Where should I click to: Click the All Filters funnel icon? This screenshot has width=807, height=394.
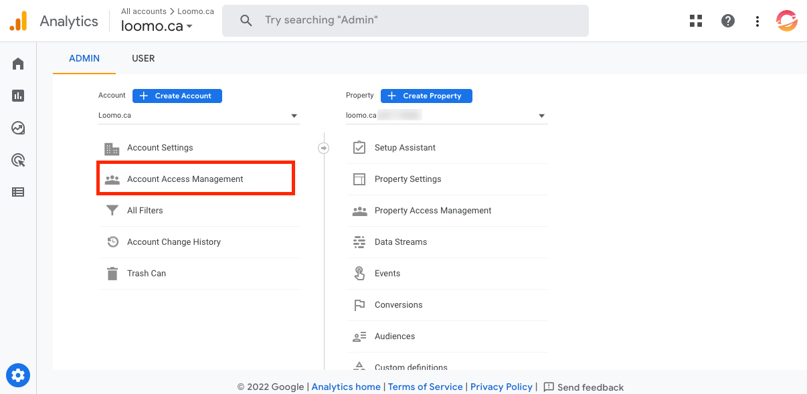click(112, 211)
